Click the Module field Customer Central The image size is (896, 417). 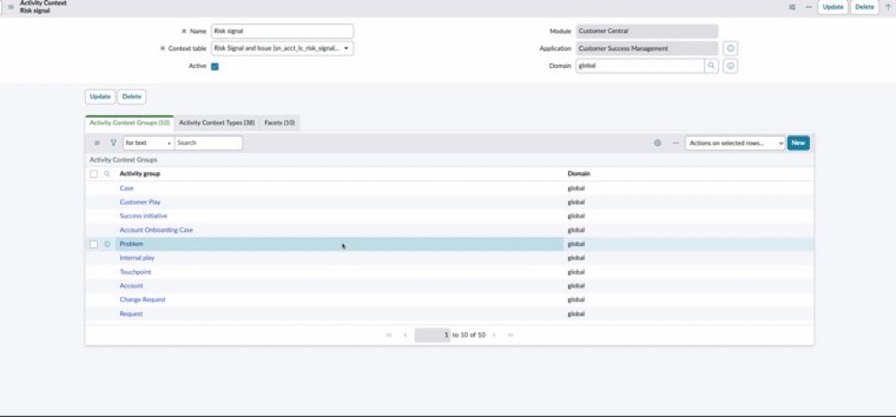click(647, 31)
